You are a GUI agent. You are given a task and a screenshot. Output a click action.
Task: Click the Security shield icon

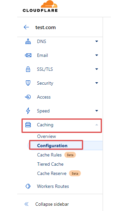pos(28,83)
